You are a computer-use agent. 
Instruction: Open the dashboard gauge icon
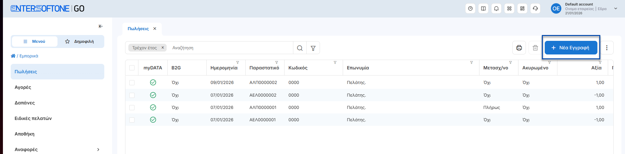point(470,9)
